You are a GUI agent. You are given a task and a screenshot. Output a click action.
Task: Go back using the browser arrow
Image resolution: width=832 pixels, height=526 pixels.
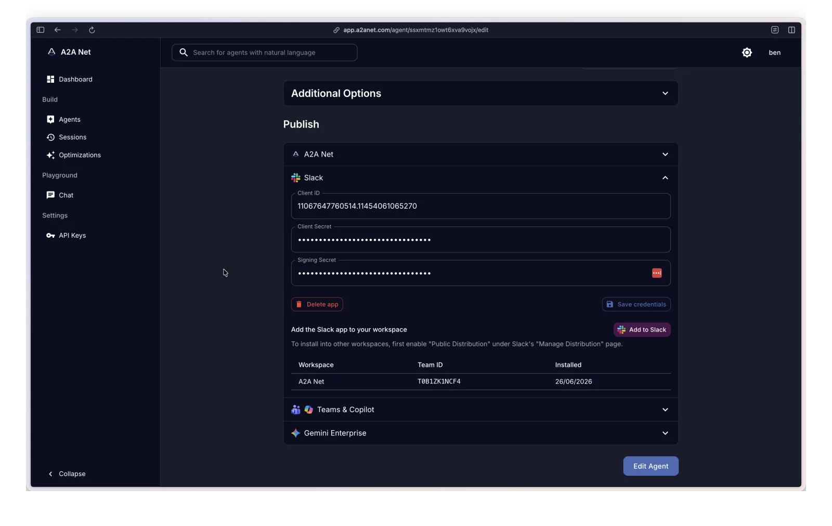click(58, 30)
